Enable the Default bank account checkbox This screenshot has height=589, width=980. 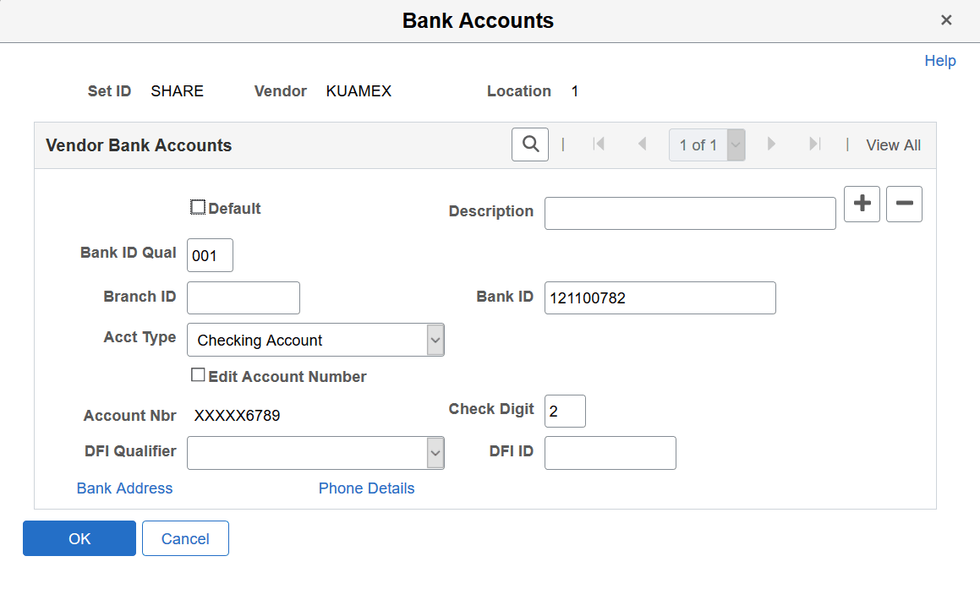pyautogui.click(x=198, y=206)
